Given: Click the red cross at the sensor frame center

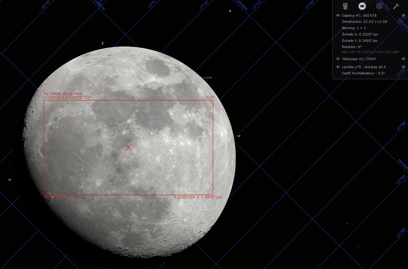Looking at the screenshot, I should 128,148.
